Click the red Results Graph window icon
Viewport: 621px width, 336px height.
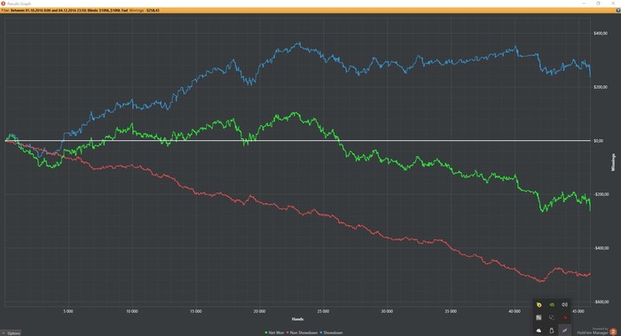point(4,4)
